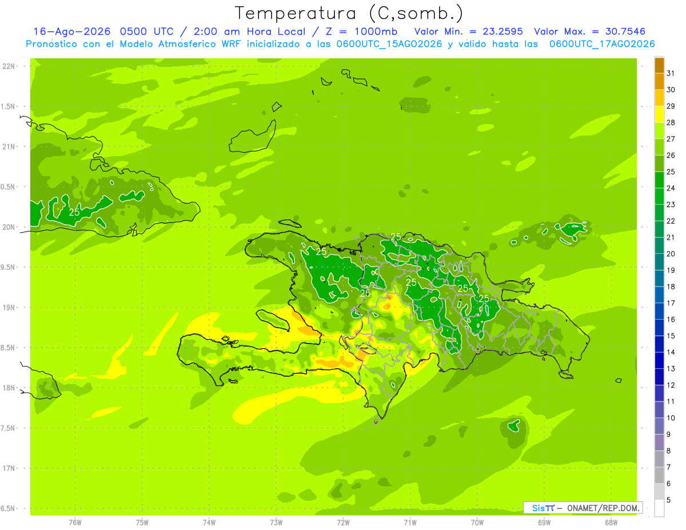Viewport: 686px width, 530px height.
Task: Click the '72W' longitude axis label
Action: 343,523
